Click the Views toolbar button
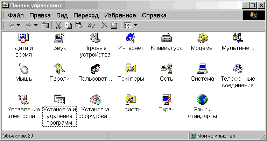Image resolution: width=267 pixels, height=141 pixels. [x=127, y=25]
